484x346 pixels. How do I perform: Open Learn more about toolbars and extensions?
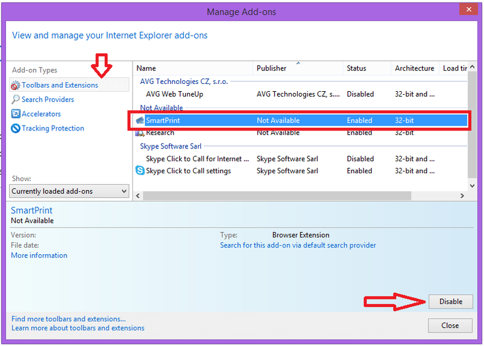78,328
